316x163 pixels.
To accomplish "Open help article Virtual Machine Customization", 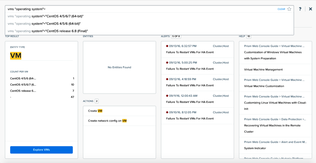I will [x=264, y=86].
